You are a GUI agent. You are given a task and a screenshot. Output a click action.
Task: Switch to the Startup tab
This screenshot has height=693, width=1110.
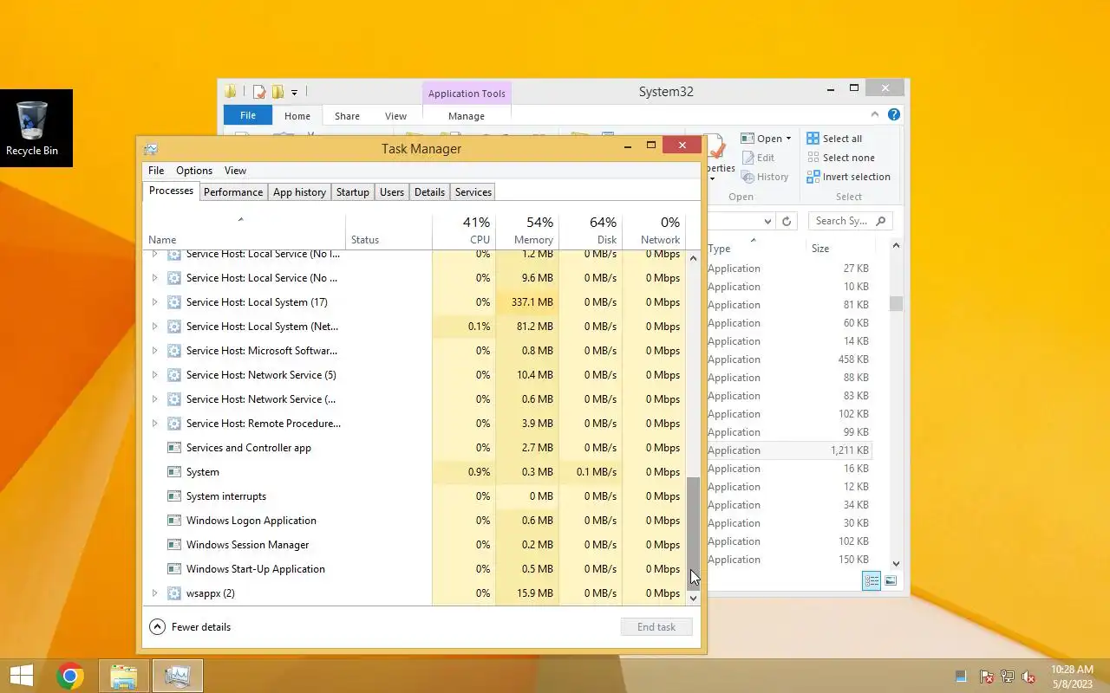[x=353, y=192]
